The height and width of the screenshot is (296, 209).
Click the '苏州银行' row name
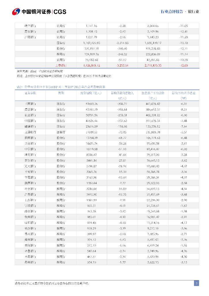30,262
